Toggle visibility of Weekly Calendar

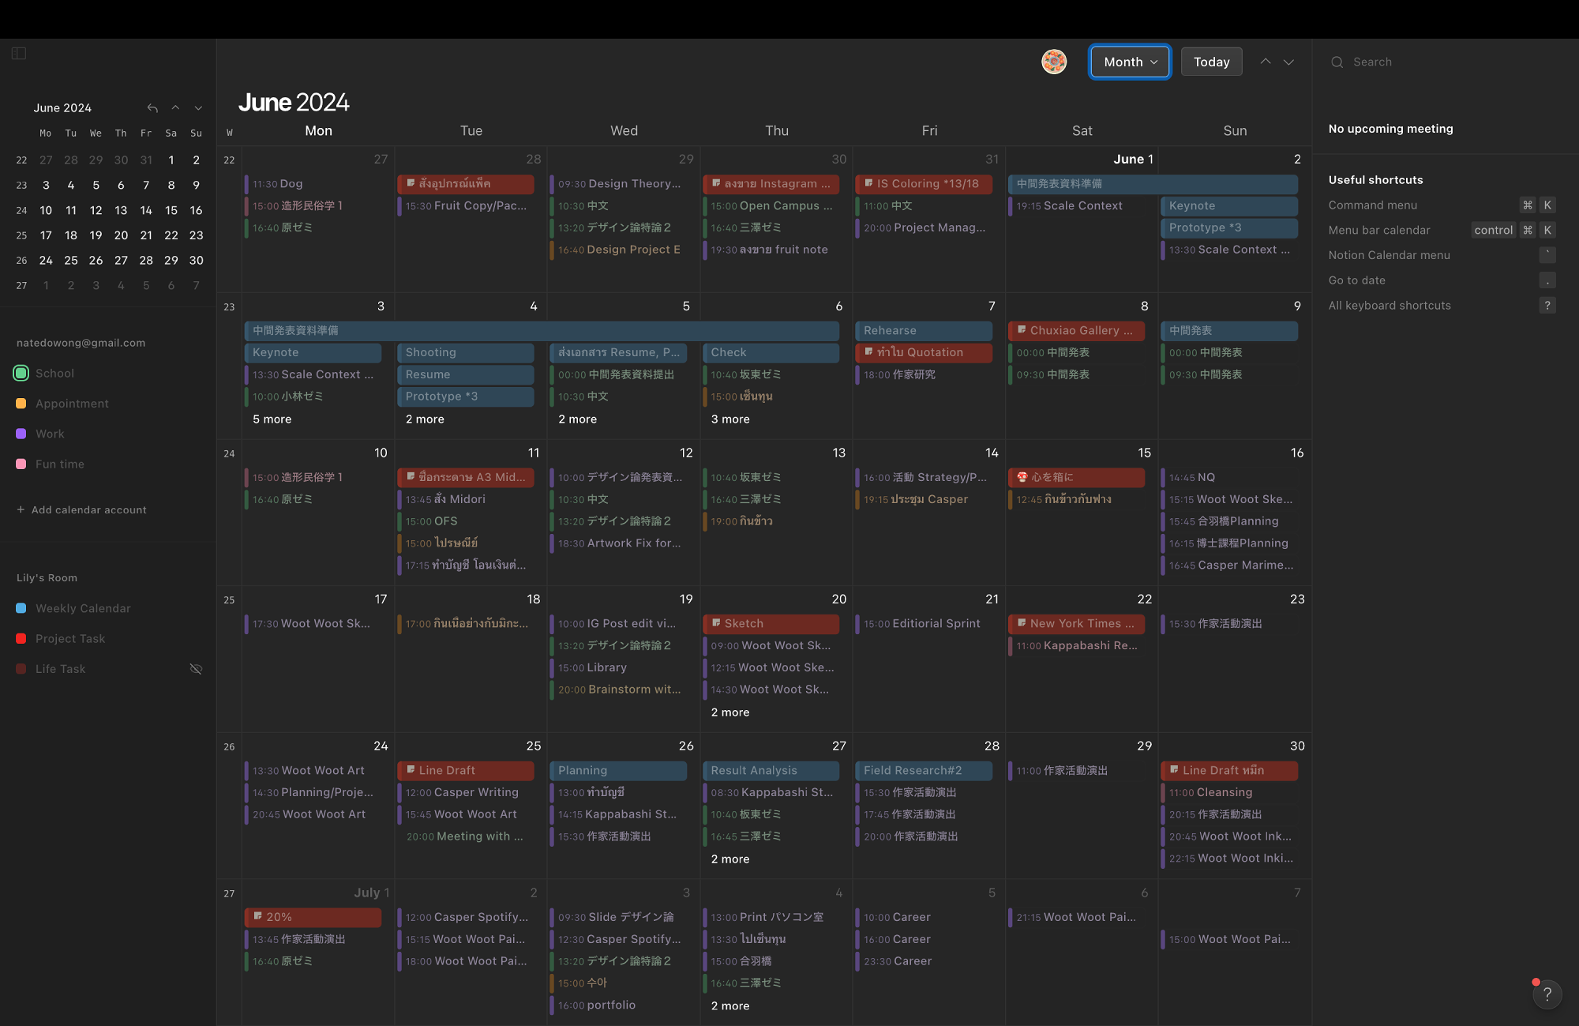click(x=196, y=607)
